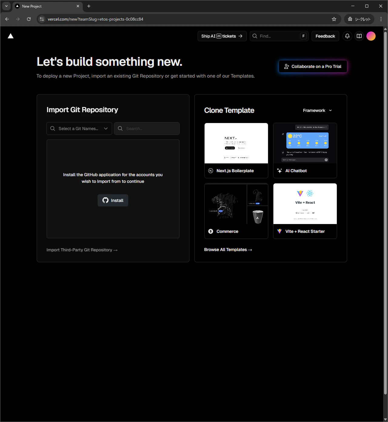388x422 pixels.
Task: Close the New Project tab
Action: [78, 6]
